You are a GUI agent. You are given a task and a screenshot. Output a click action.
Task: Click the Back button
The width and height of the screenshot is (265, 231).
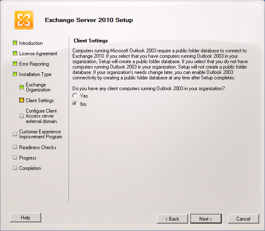coord(172,219)
